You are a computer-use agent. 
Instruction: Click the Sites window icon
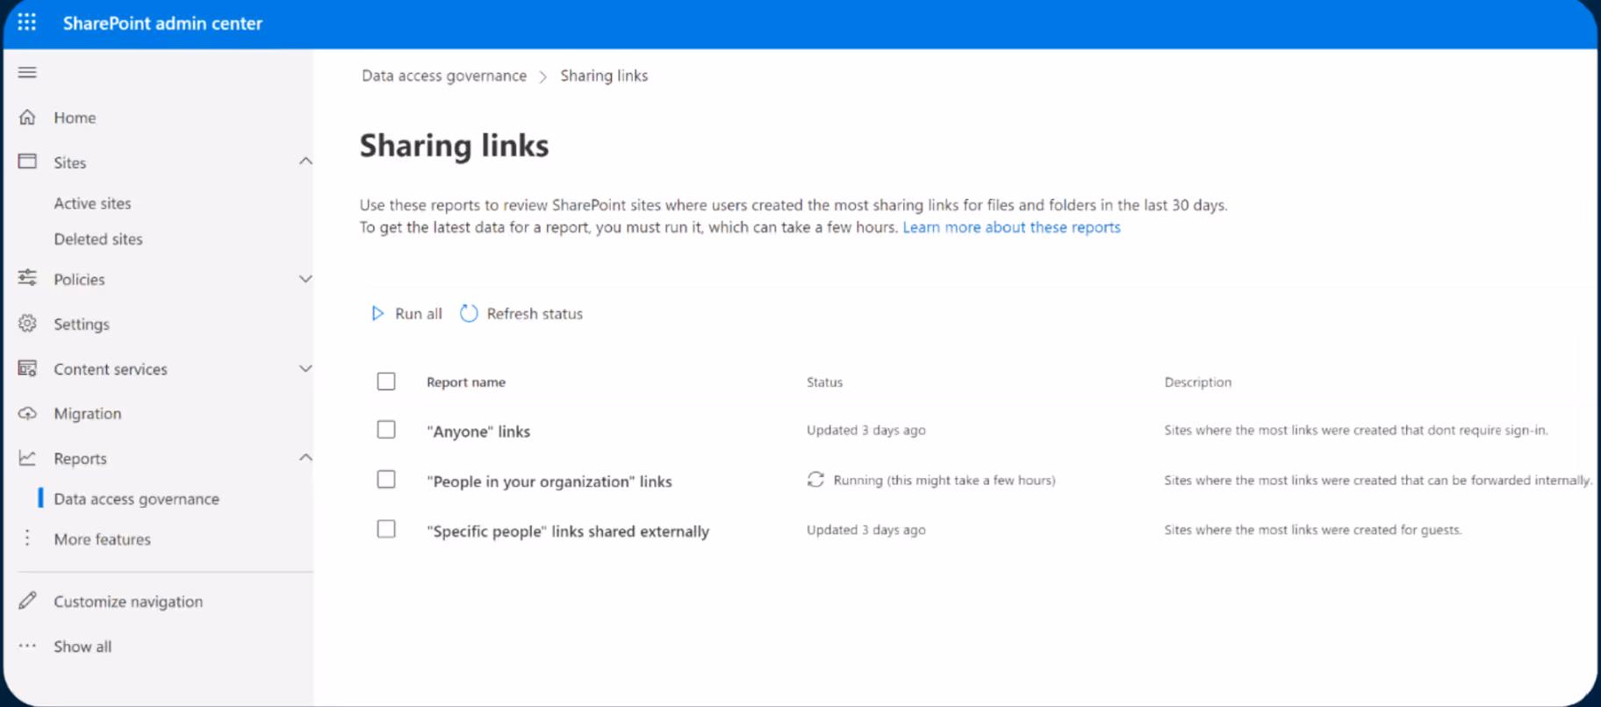pos(27,161)
